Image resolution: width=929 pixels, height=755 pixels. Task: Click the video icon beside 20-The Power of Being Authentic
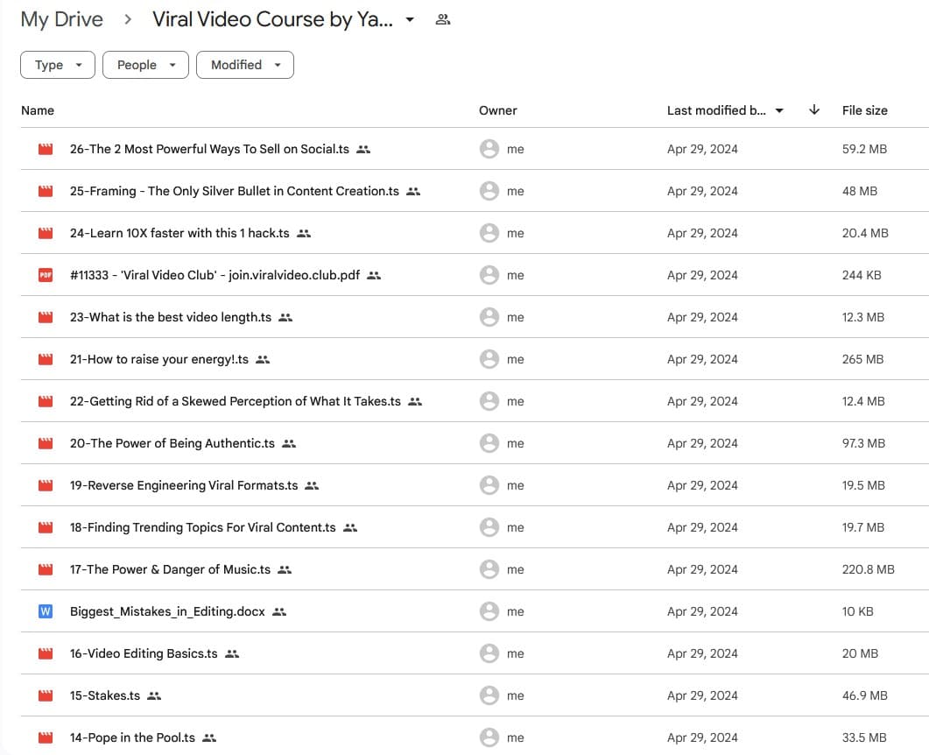pyautogui.click(x=46, y=443)
